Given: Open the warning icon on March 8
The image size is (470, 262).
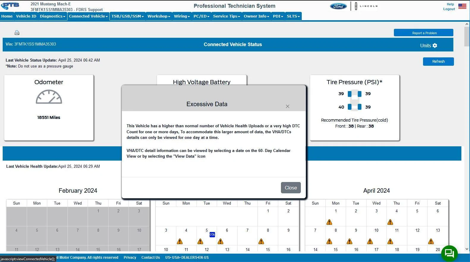Looking at the screenshot, I should coord(261,241).
